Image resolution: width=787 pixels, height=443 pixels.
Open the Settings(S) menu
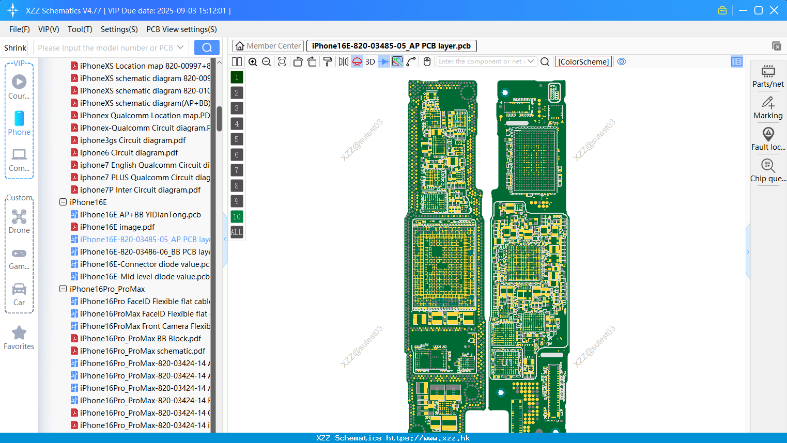click(x=119, y=29)
